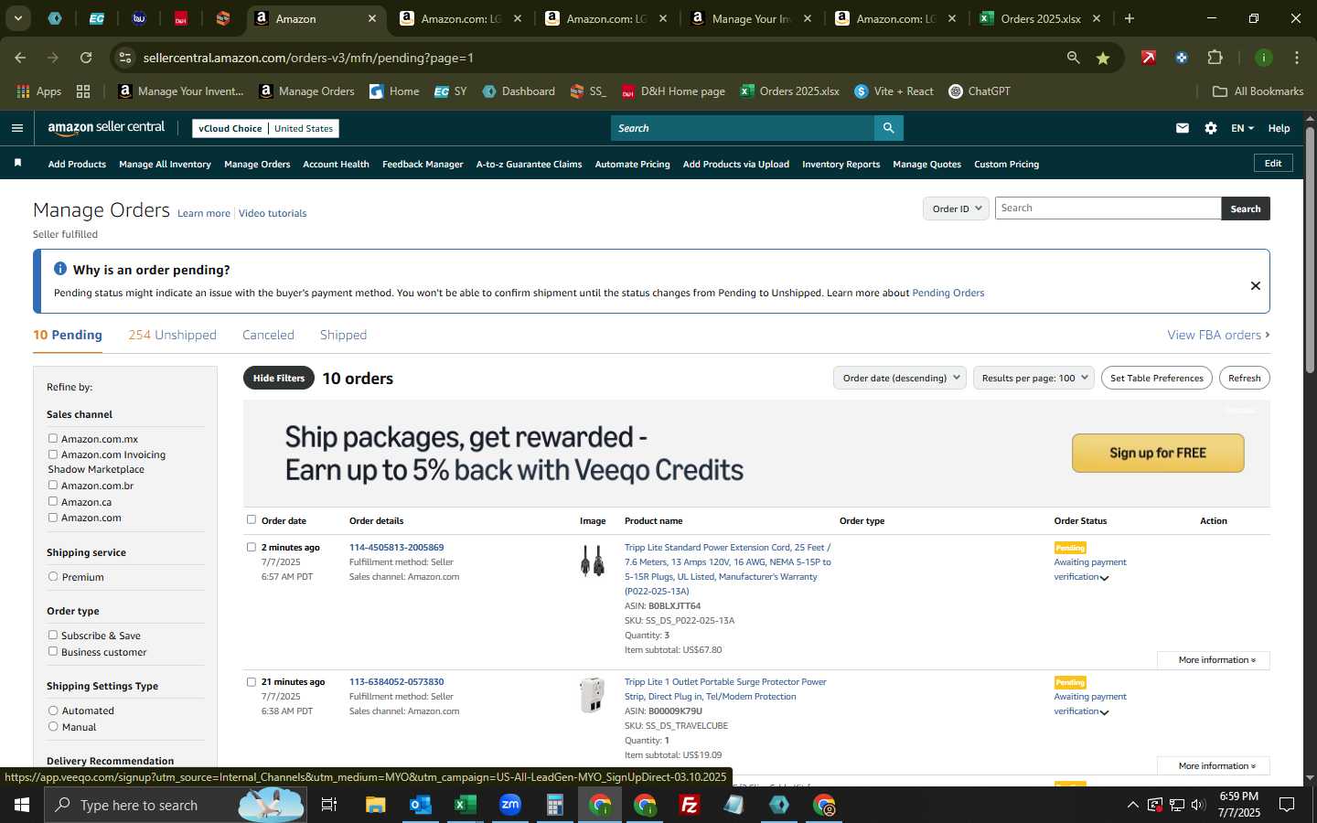Select the Premium shipping service radio
Viewport: 1317px width, 823px height.
[53, 576]
